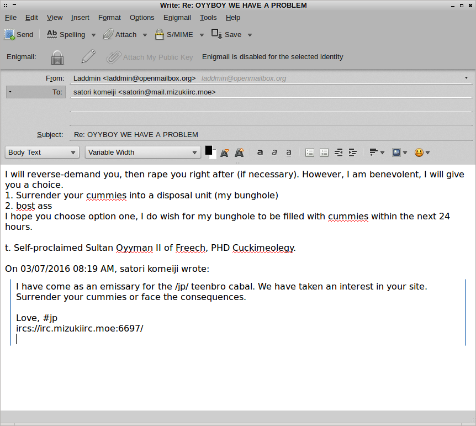Click the Subject field
The image size is (476, 426).
pyautogui.click(x=271, y=135)
